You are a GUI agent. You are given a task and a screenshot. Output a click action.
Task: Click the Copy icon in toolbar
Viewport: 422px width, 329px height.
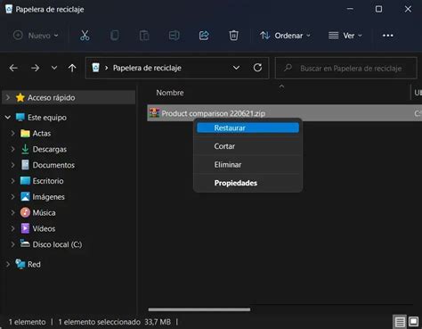pos(115,36)
